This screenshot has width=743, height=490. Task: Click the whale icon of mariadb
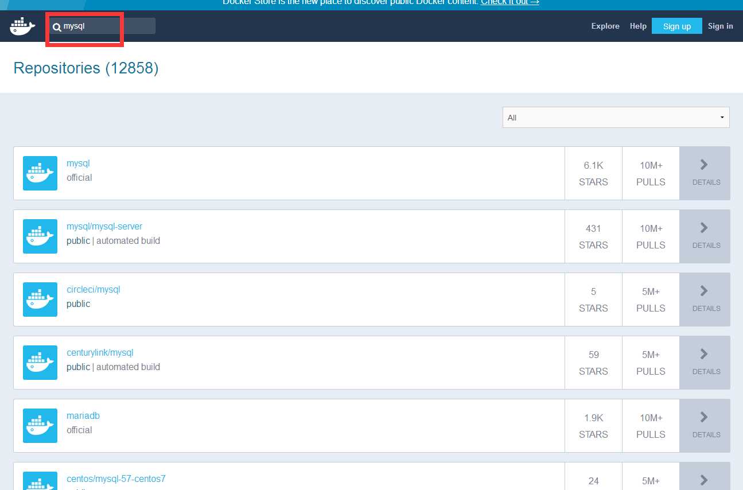tap(40, 426)
